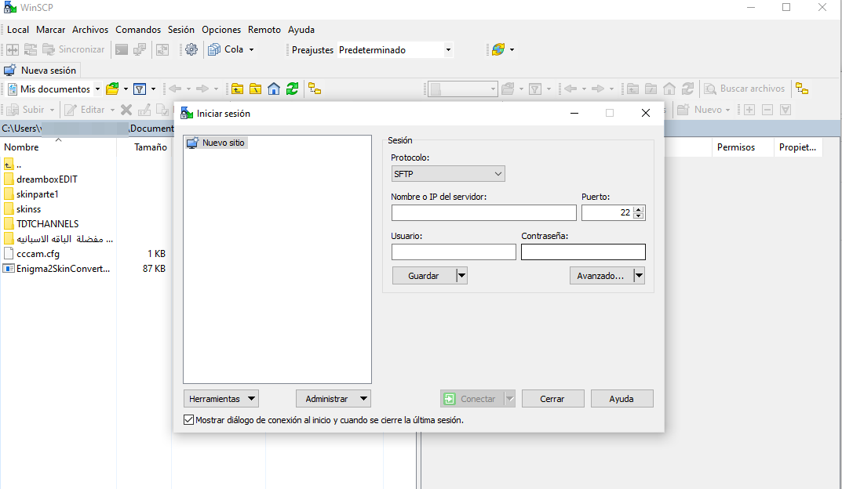Go to local parent directory icon
This screenshot has width=842, height=489.
237,89
